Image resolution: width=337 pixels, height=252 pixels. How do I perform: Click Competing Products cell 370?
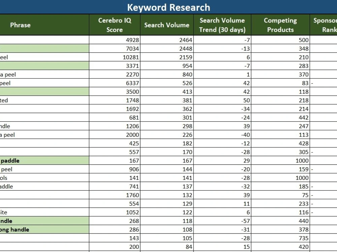[280, 74]
